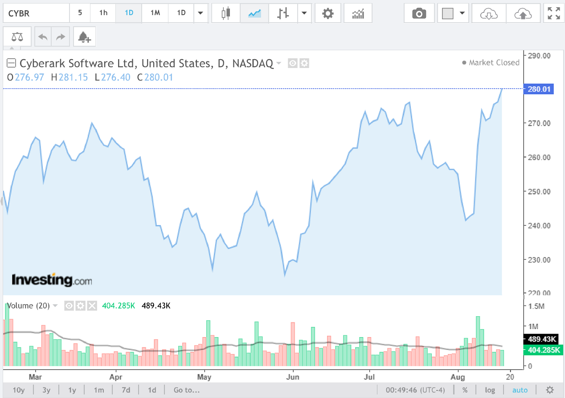This screenshot has height=398, width=565.
Task: Select the 1M interval
Action: pyautogui.click(x=155, y=13)
